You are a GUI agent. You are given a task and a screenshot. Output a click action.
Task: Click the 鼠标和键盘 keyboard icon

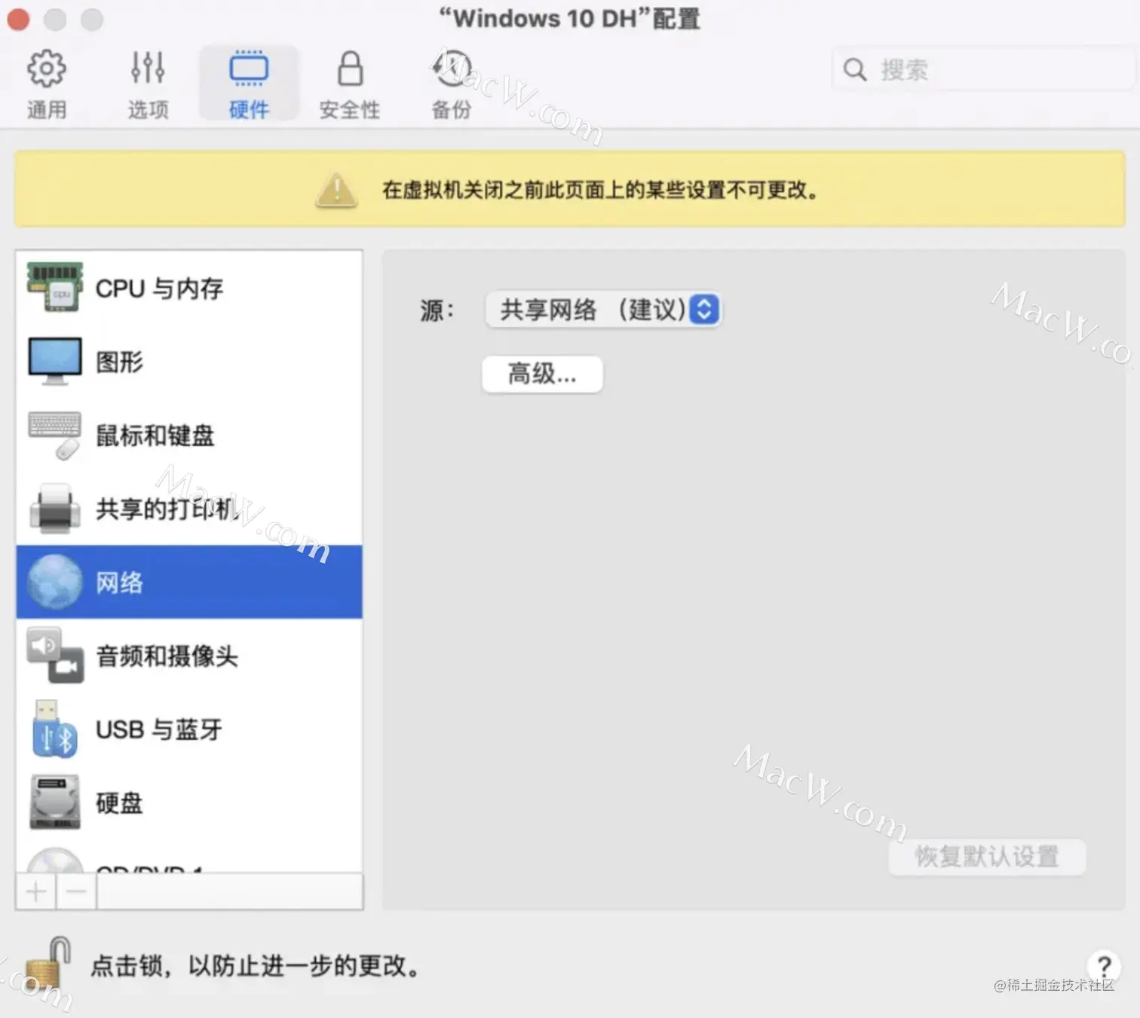pyautogui.click(x=54, y=435)
